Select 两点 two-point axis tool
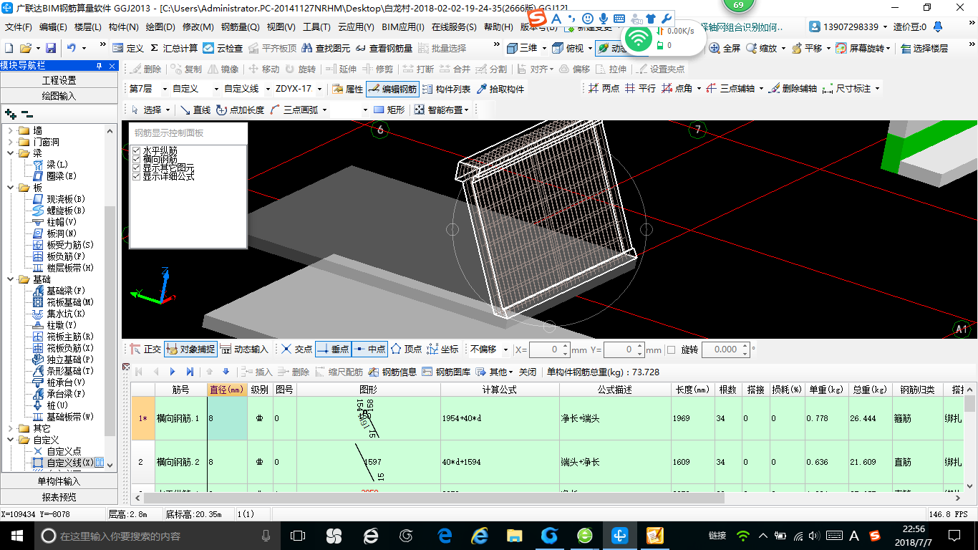Screen dimensions: 978x550 click(x=604, y=89)
